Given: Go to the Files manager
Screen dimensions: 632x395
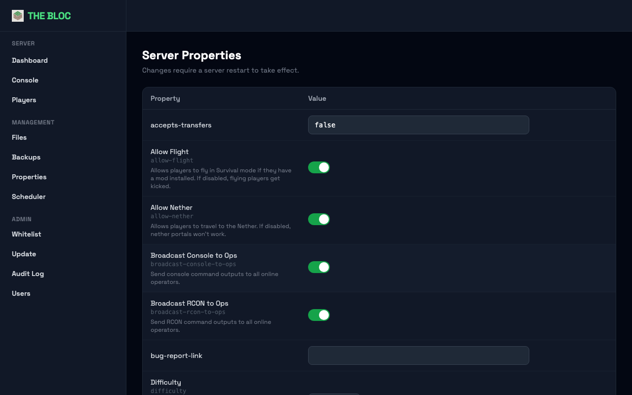Looking at the screenshot, I should [19, 137].
